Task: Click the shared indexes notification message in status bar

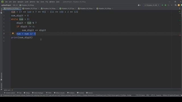Action: 67,95
